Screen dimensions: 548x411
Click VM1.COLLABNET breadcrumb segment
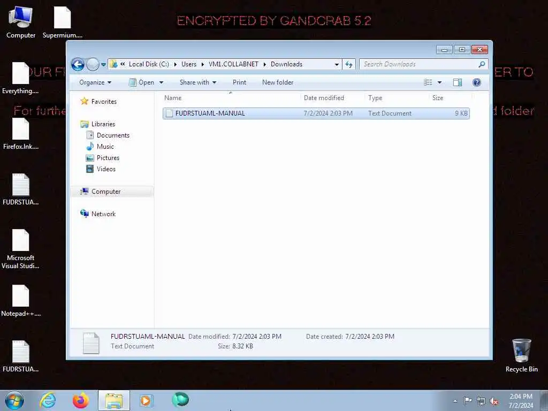coord(233,64)
